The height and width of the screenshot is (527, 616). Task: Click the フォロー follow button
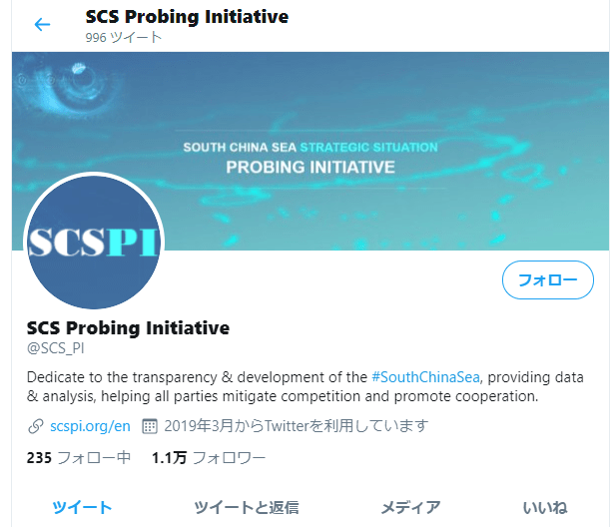pyautogui.click(x=548, y=280)
